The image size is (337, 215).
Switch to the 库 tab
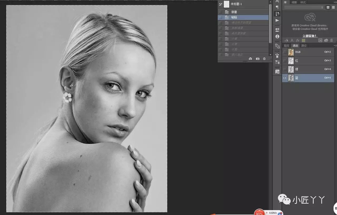point(285,2)
